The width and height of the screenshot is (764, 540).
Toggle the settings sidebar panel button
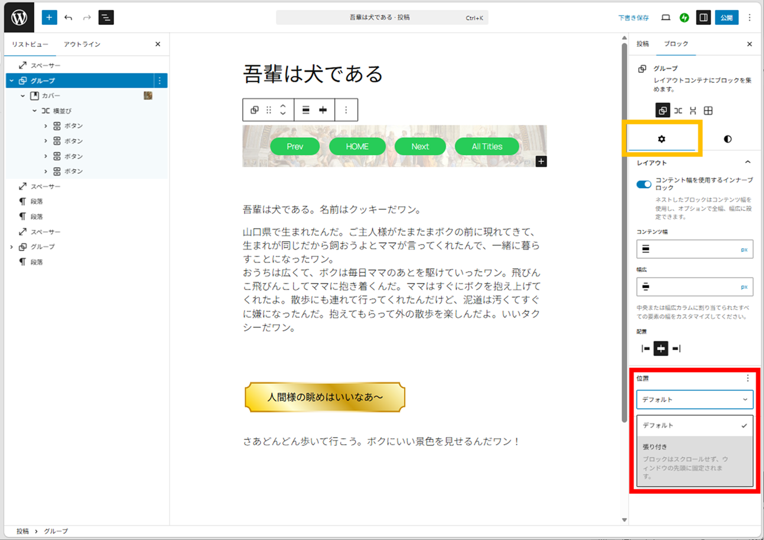point(703,18)
